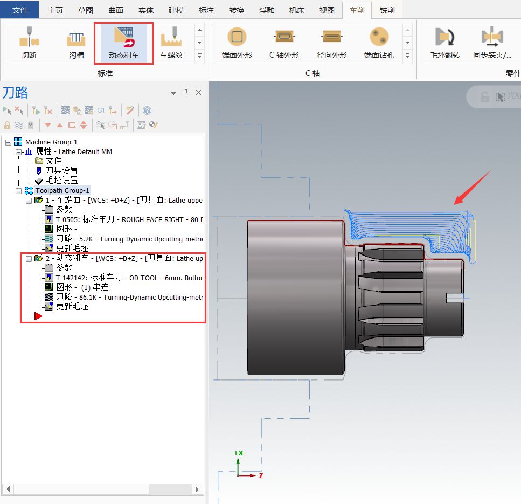Pick the C 轴外形 contour toolpath
Screen dimensions: 521x504
pos(284,43)
